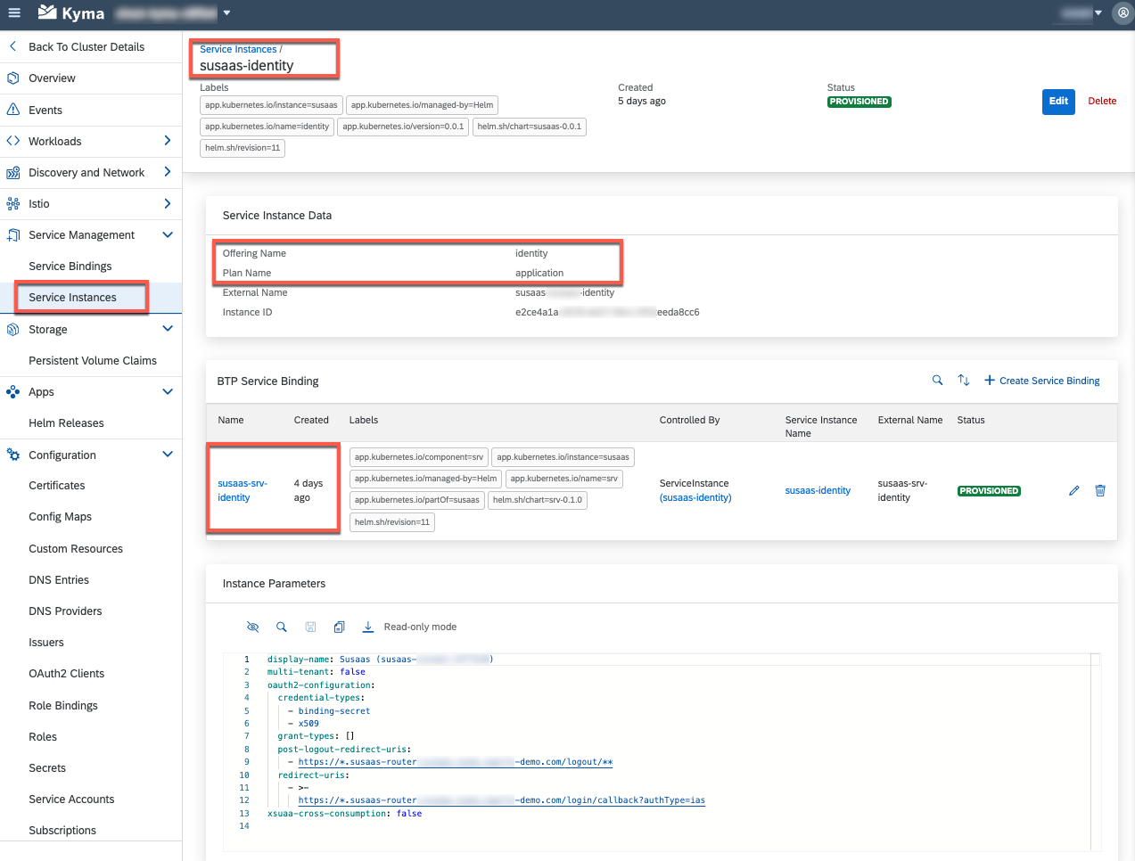The width and height of the screenshot is (1135, 861).
Task: Click the Service Instances breadcrumb link
Action: 238,49
